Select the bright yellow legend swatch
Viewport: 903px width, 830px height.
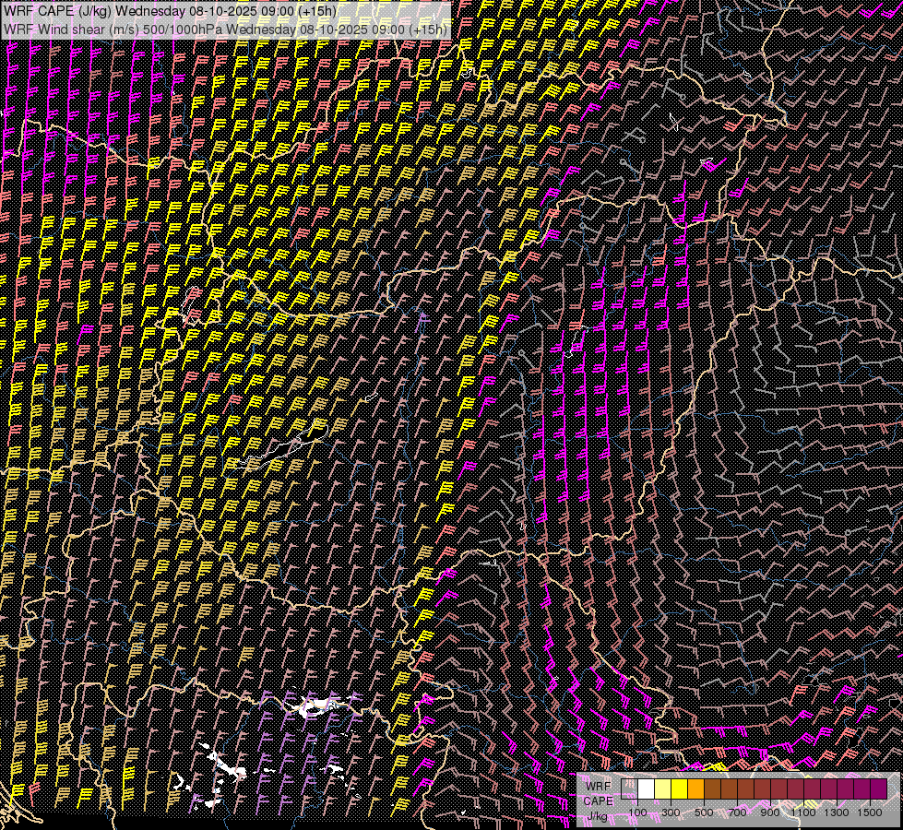pyautogui.click(x=679, y=788)
